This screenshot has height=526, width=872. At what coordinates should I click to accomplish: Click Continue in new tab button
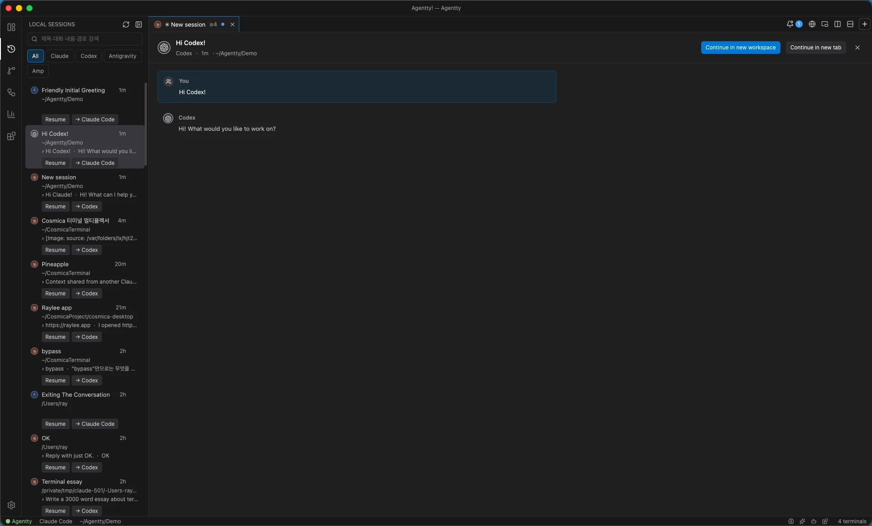click(x=816, y=48)
